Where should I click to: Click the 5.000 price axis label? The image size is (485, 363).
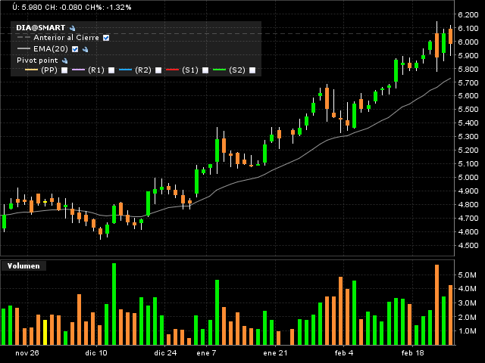tap(468, 178)
